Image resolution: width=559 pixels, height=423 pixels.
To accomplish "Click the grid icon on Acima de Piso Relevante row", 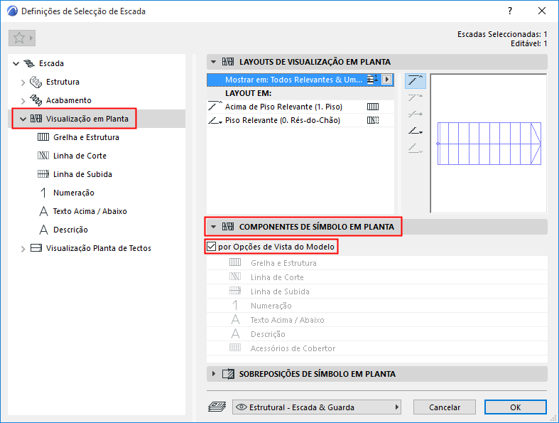I will (x=373, y=107).
